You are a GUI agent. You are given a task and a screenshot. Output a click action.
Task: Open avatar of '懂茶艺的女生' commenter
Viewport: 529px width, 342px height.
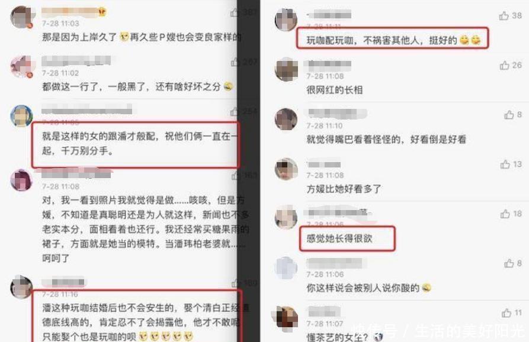coord(287,317)
